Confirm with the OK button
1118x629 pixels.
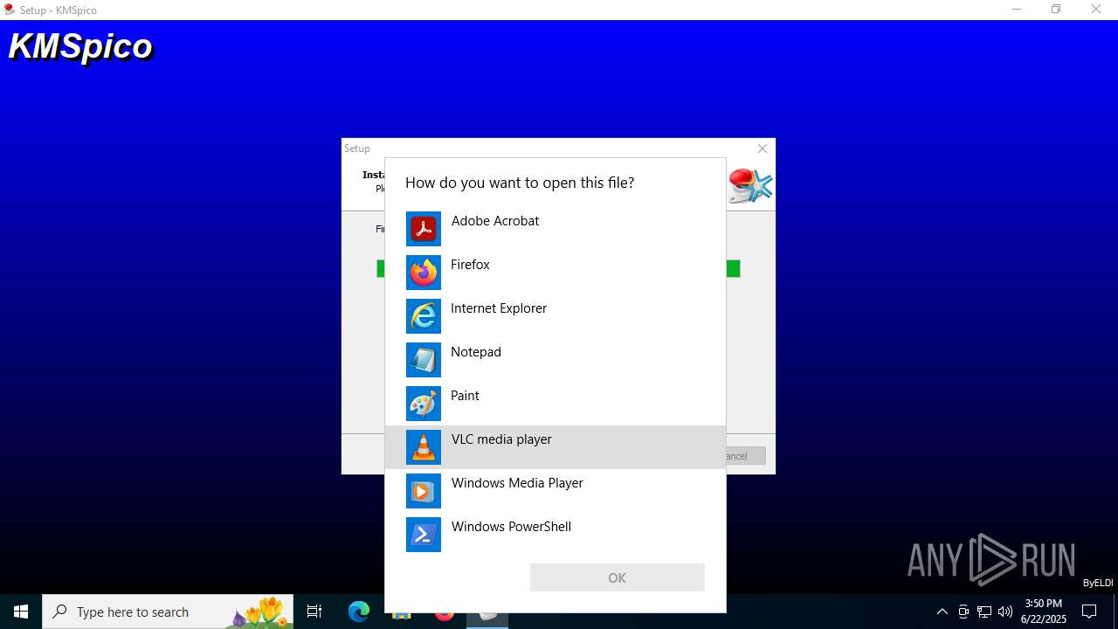coord(618,577)
